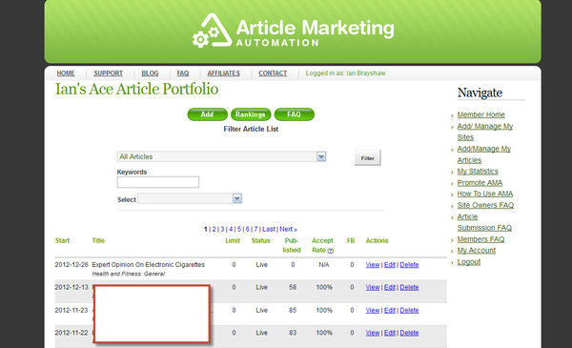Go to page 6 of articles
Screen dimensions: 572x348
pos(247,229)
